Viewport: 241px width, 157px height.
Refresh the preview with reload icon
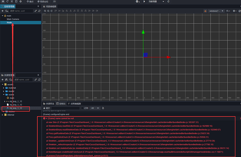pos(168,1)
